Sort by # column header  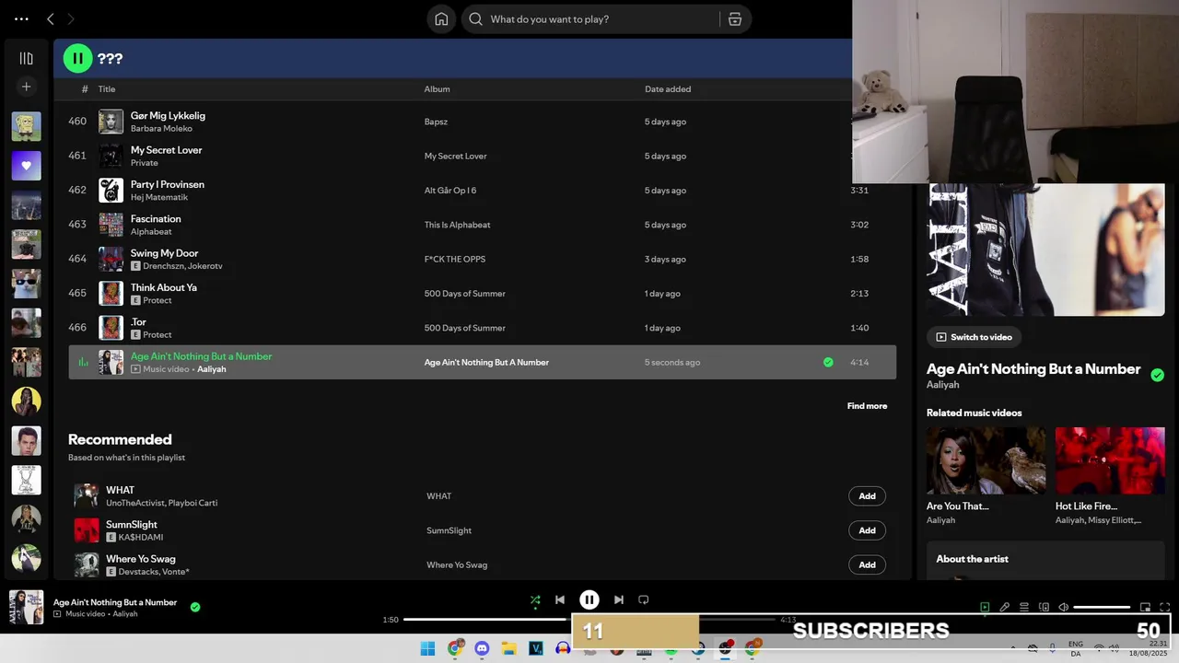point(85,89)
